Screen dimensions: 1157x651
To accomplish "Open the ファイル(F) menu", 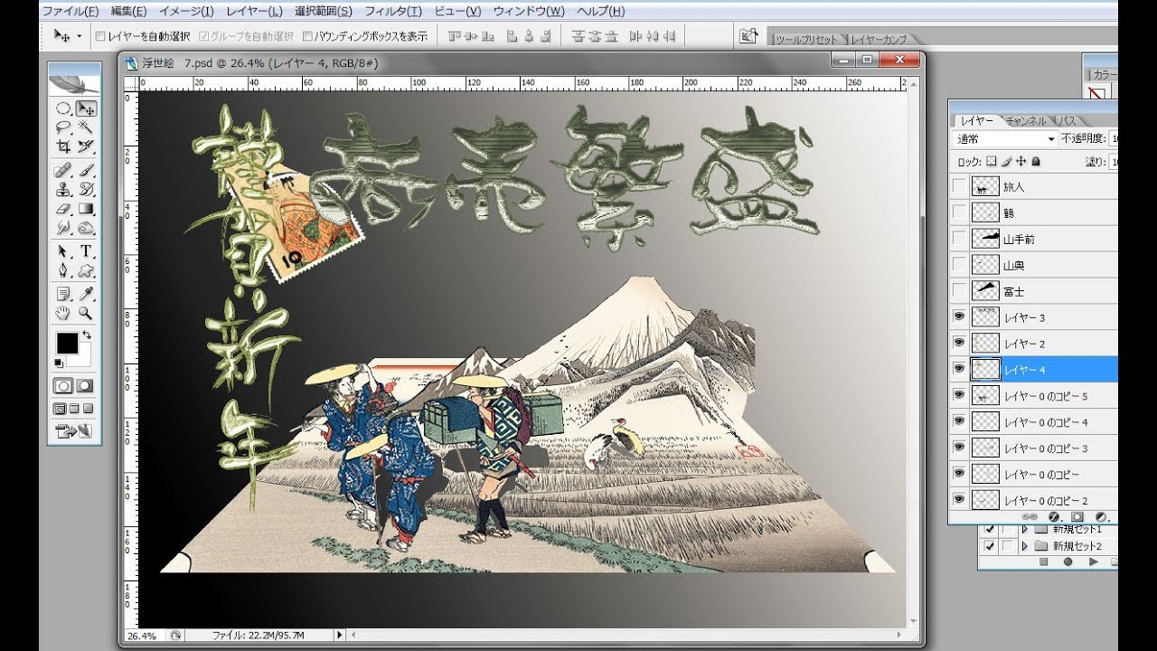I will [71, 12].
